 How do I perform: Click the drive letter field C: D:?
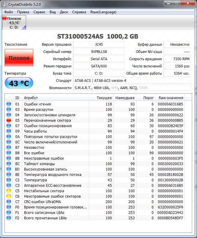point(99,73)
